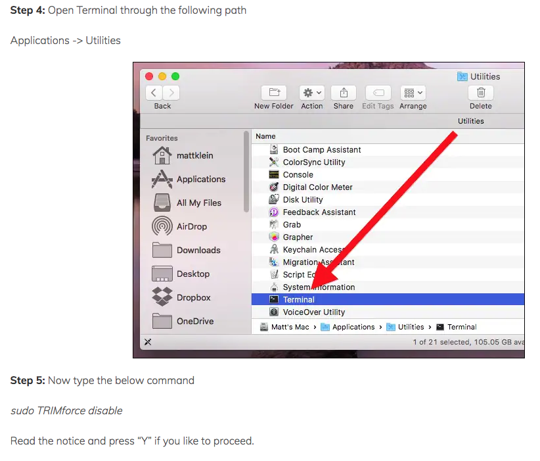
Task: Select Digital Color Meter
Action: click(x=388, y=187)
